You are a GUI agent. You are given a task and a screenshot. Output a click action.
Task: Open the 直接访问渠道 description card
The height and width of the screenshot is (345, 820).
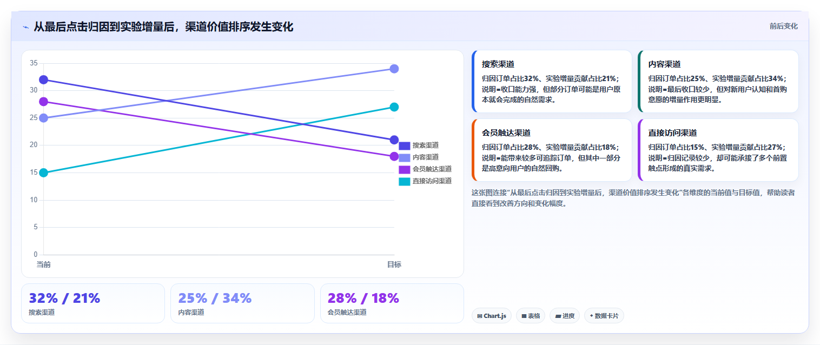point(718,150)
